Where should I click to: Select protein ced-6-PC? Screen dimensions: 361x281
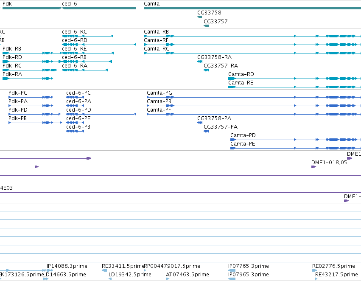pyautogui.click(x=75, y=97)
